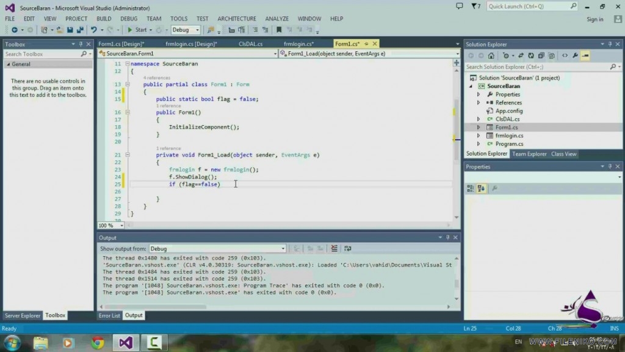Auto-hide the Toolbox panel with pin
Image resolution: width=625 pixels, height=352 pixels.
[81, 44]
